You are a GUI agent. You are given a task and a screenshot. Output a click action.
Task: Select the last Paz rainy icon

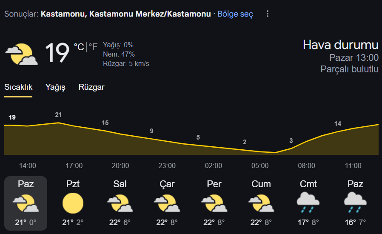point(355,203)
